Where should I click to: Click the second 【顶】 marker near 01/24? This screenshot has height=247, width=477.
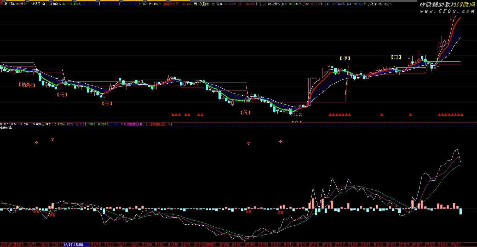point(396,57)
